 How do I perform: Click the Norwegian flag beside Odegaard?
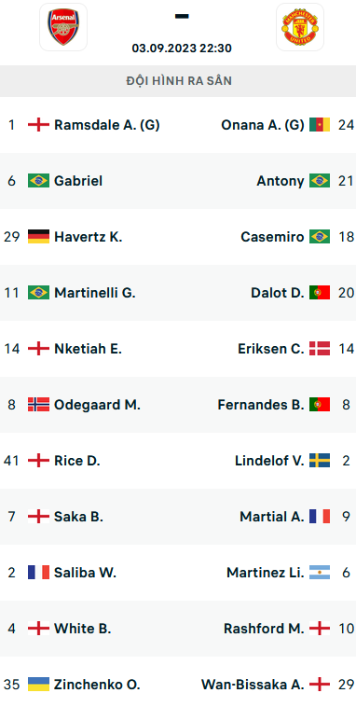pyautogui.click(x=38, y=405)
